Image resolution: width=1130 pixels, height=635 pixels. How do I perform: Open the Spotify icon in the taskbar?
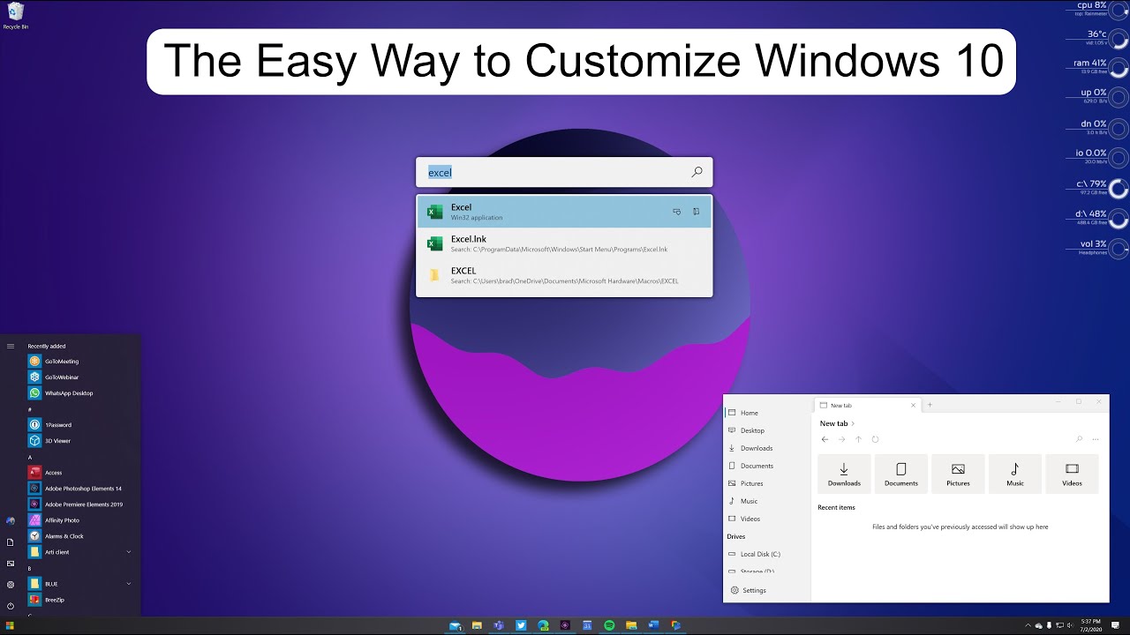609,625
